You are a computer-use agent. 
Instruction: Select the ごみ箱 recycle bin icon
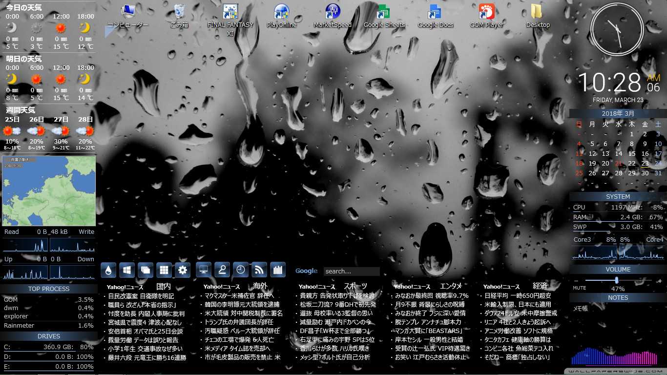(179, 16)
